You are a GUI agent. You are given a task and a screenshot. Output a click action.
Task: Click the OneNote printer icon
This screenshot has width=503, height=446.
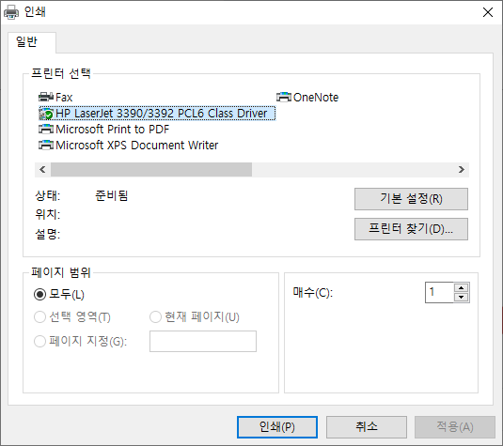pyautogui.click(x=284, y=97)
